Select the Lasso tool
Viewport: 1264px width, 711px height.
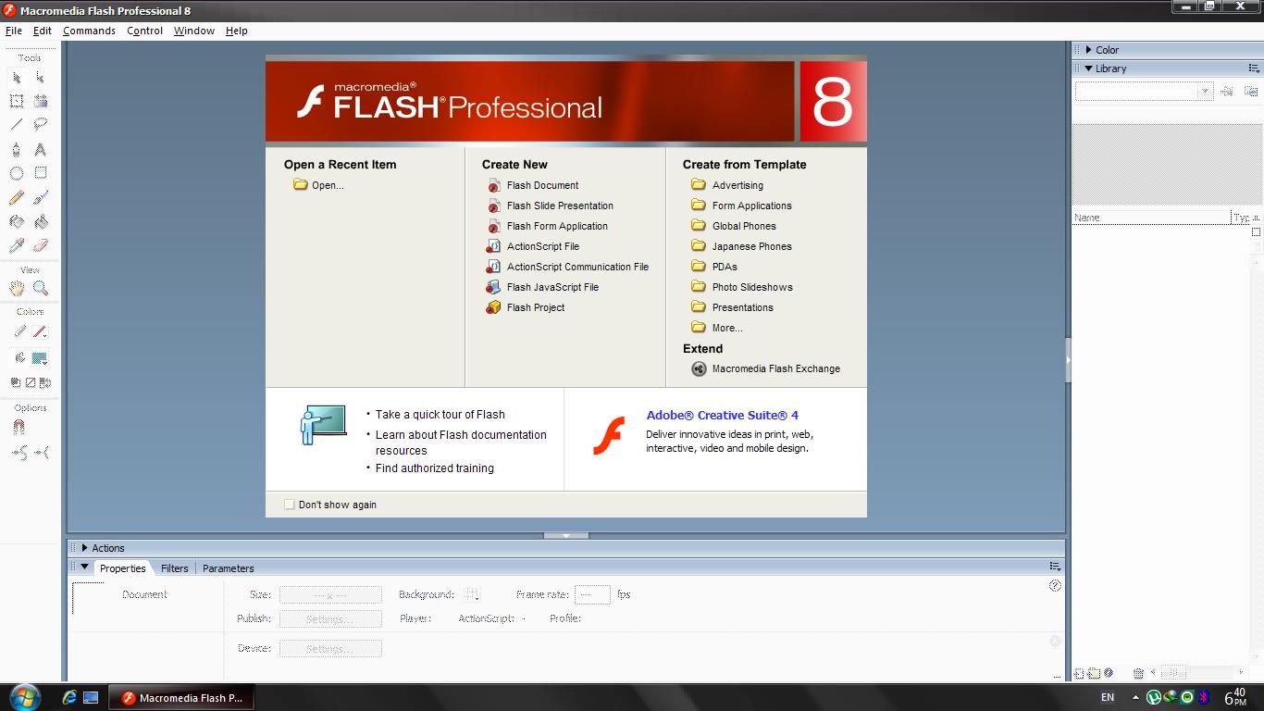(x=39, y=125)
